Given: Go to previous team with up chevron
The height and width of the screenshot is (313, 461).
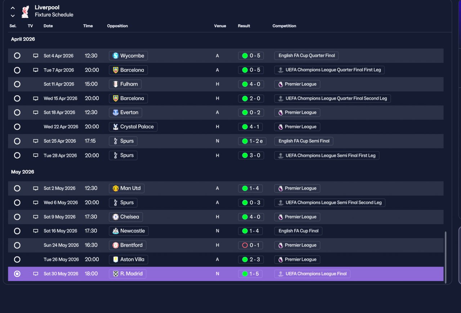Looking at the screenshot, I should point(13,8).
